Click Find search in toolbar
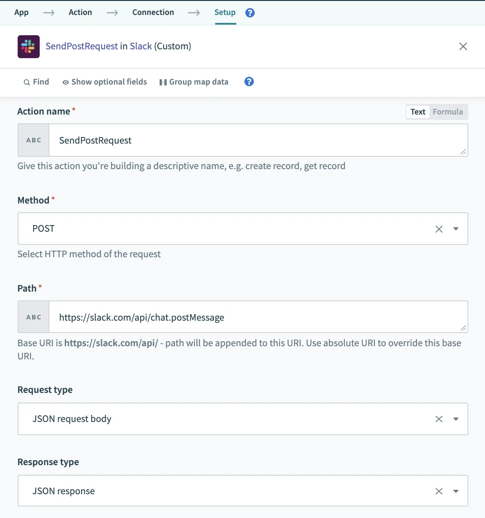Viewport: 485px width, 518px height. pyautogui.click(x=37, y=82)
